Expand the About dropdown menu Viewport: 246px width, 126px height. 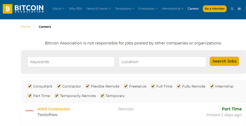pos(58,9)
